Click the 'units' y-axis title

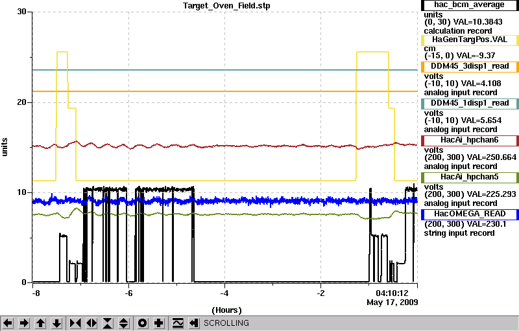(x=5, y=147)
